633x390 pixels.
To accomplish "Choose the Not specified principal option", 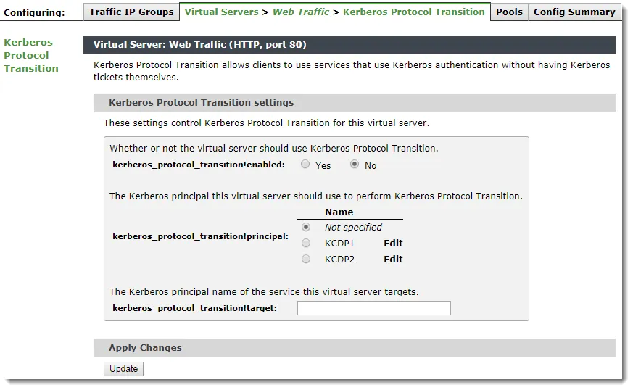I will pos(306,228).
